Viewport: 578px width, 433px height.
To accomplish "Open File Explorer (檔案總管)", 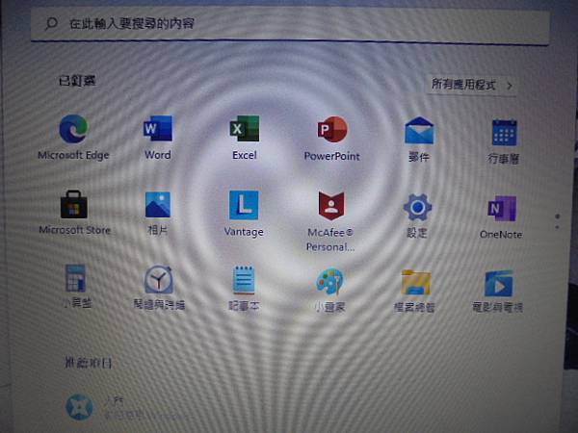I will 415,292.
